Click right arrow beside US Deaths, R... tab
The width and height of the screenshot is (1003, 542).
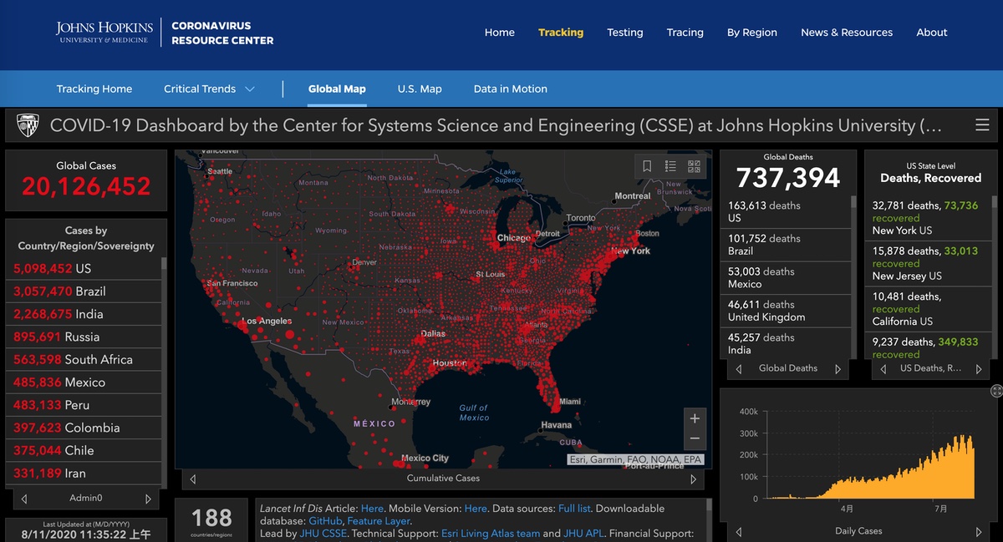[x=979, y=369]
